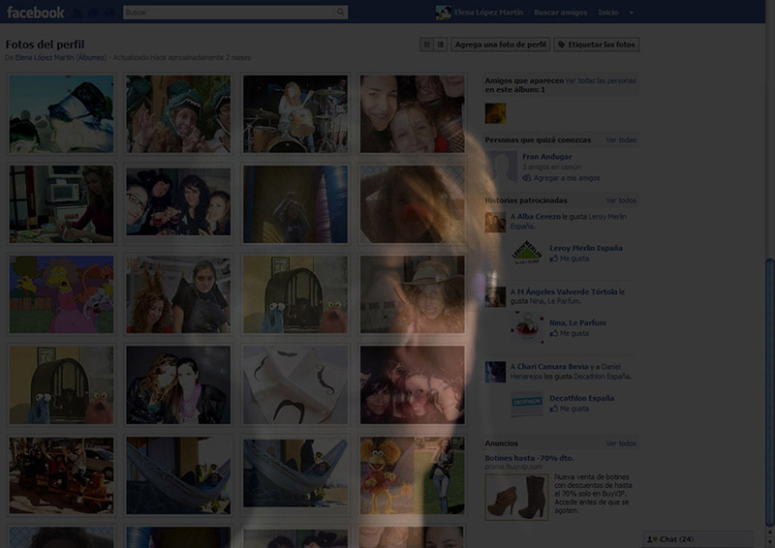Click the Decathlon España logo

(x=527, y=403)
